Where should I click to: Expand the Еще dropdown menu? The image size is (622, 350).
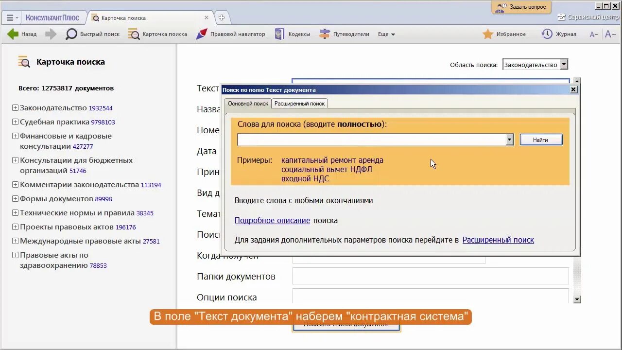[x=386, y=34]
